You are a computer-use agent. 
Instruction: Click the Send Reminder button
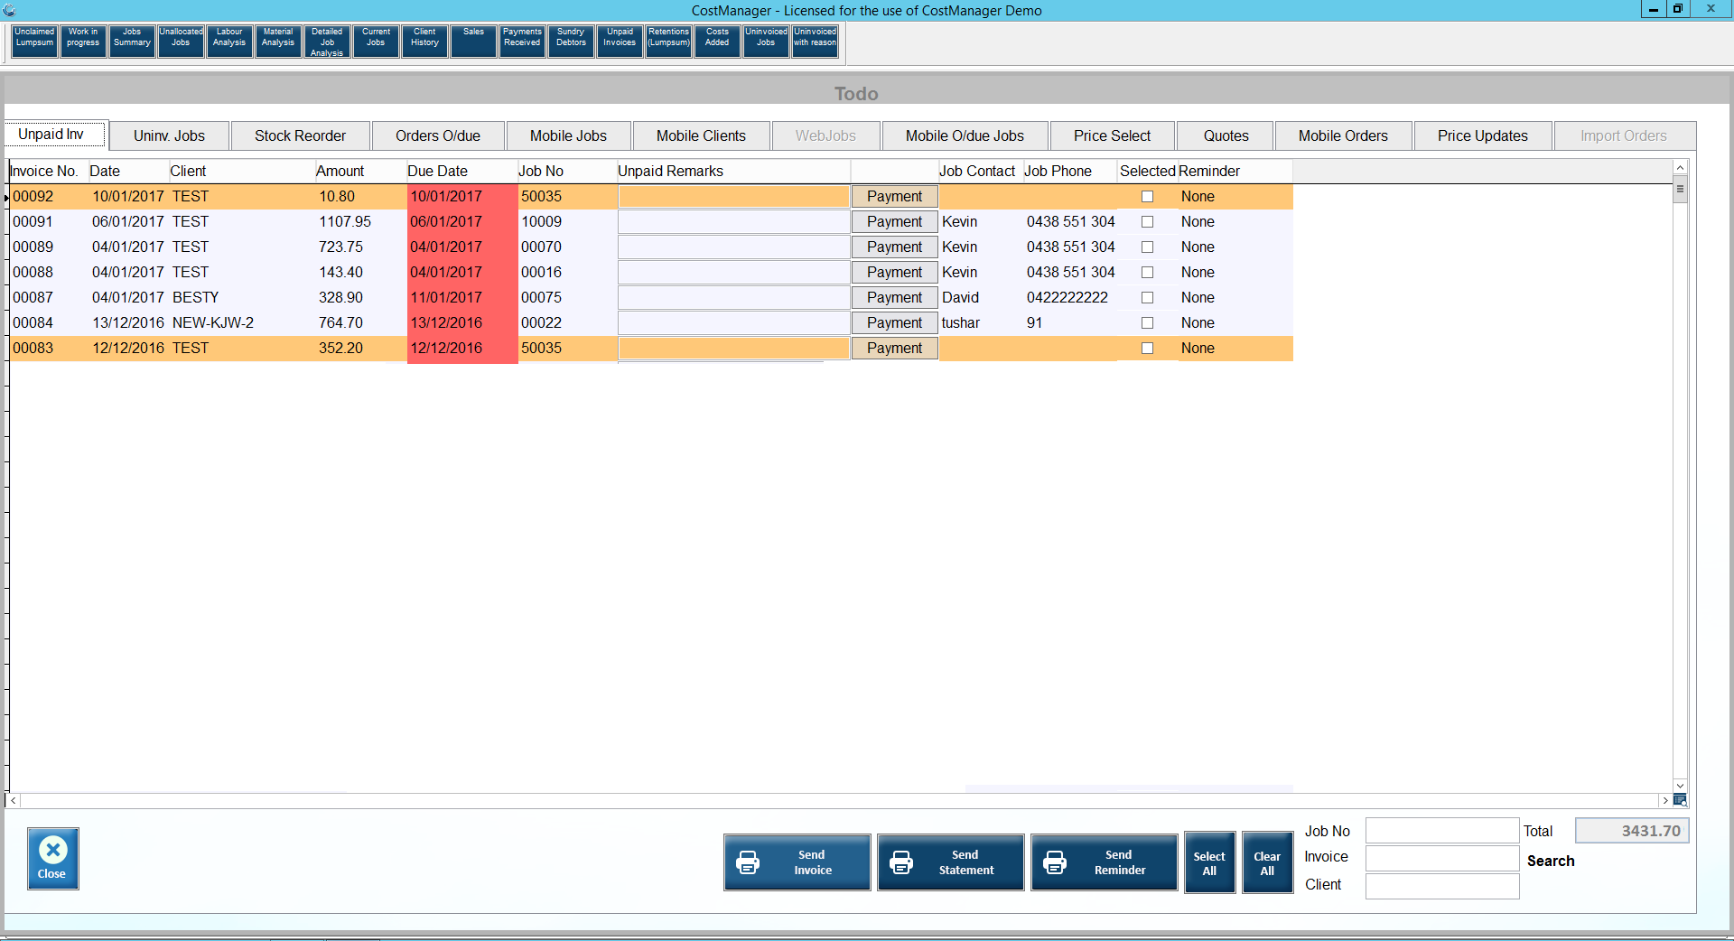coord(1105,862)
